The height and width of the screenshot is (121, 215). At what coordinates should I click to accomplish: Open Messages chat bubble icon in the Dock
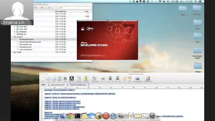tap(92, 116)
